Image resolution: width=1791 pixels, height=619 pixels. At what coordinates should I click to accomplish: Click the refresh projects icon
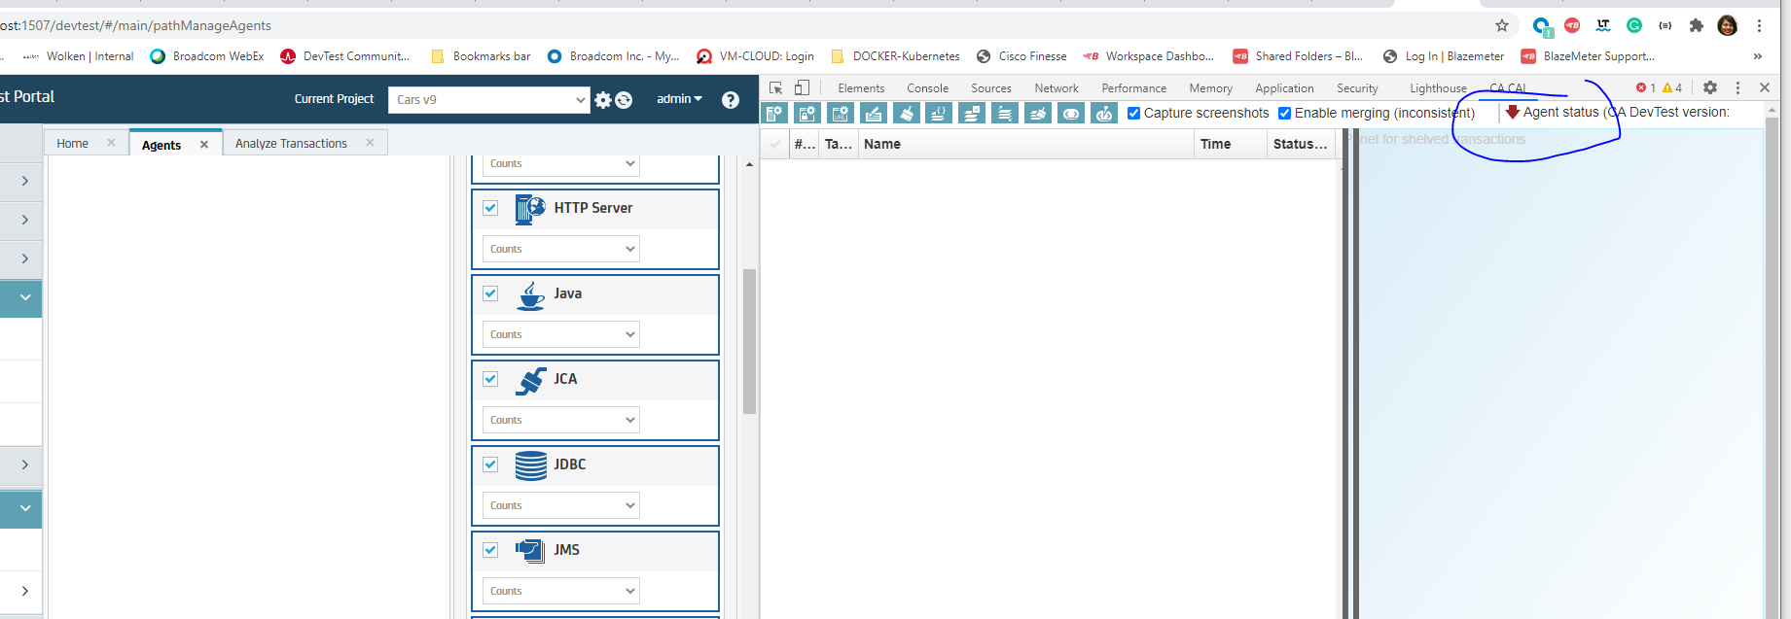tap(625, 100)
